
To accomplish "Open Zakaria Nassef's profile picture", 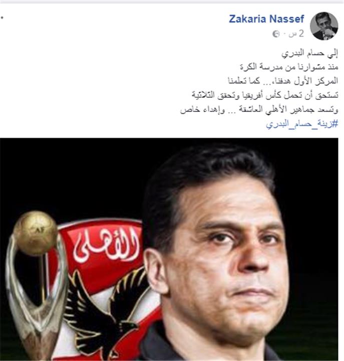I will point(324,26).
